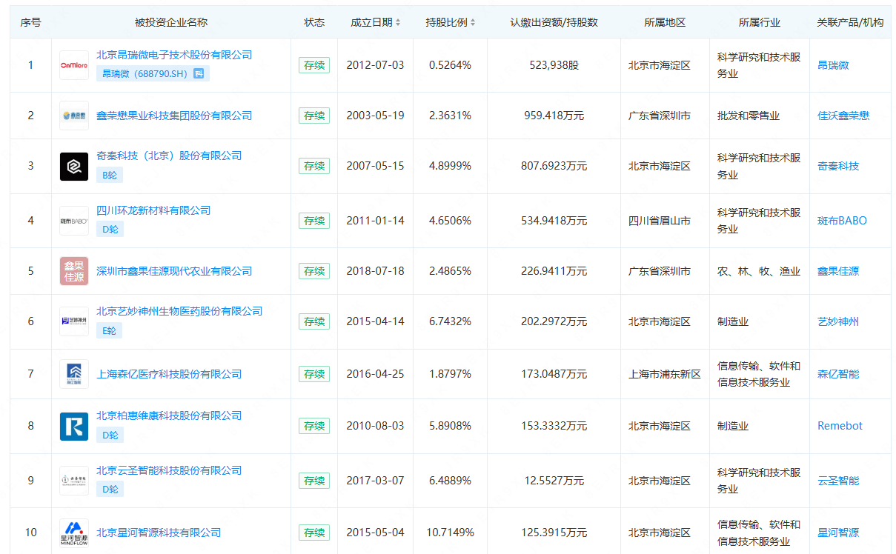
Task: Open related product link 艺妙神州
Action: point(838,321)
